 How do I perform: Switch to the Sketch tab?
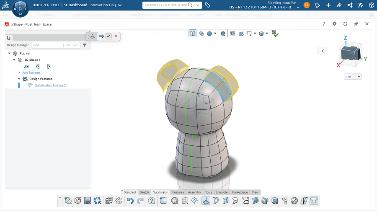tap(144, 192)
